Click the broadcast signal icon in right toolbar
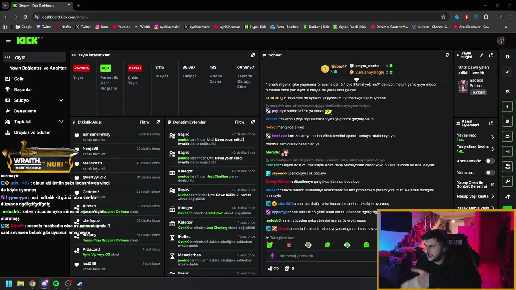 tap(507, 151)
